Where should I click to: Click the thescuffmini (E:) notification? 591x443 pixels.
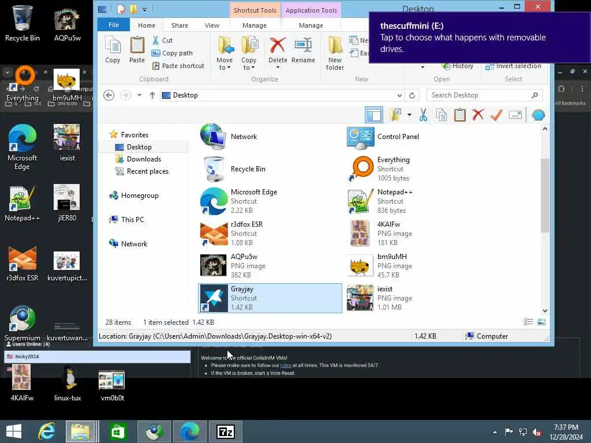(x=480, y=37)
